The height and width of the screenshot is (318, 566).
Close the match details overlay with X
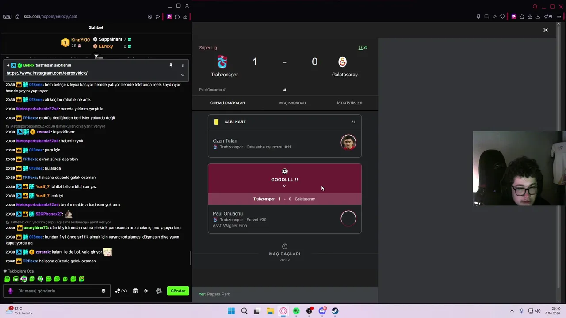pyautogui.click(x=546, y=30)
